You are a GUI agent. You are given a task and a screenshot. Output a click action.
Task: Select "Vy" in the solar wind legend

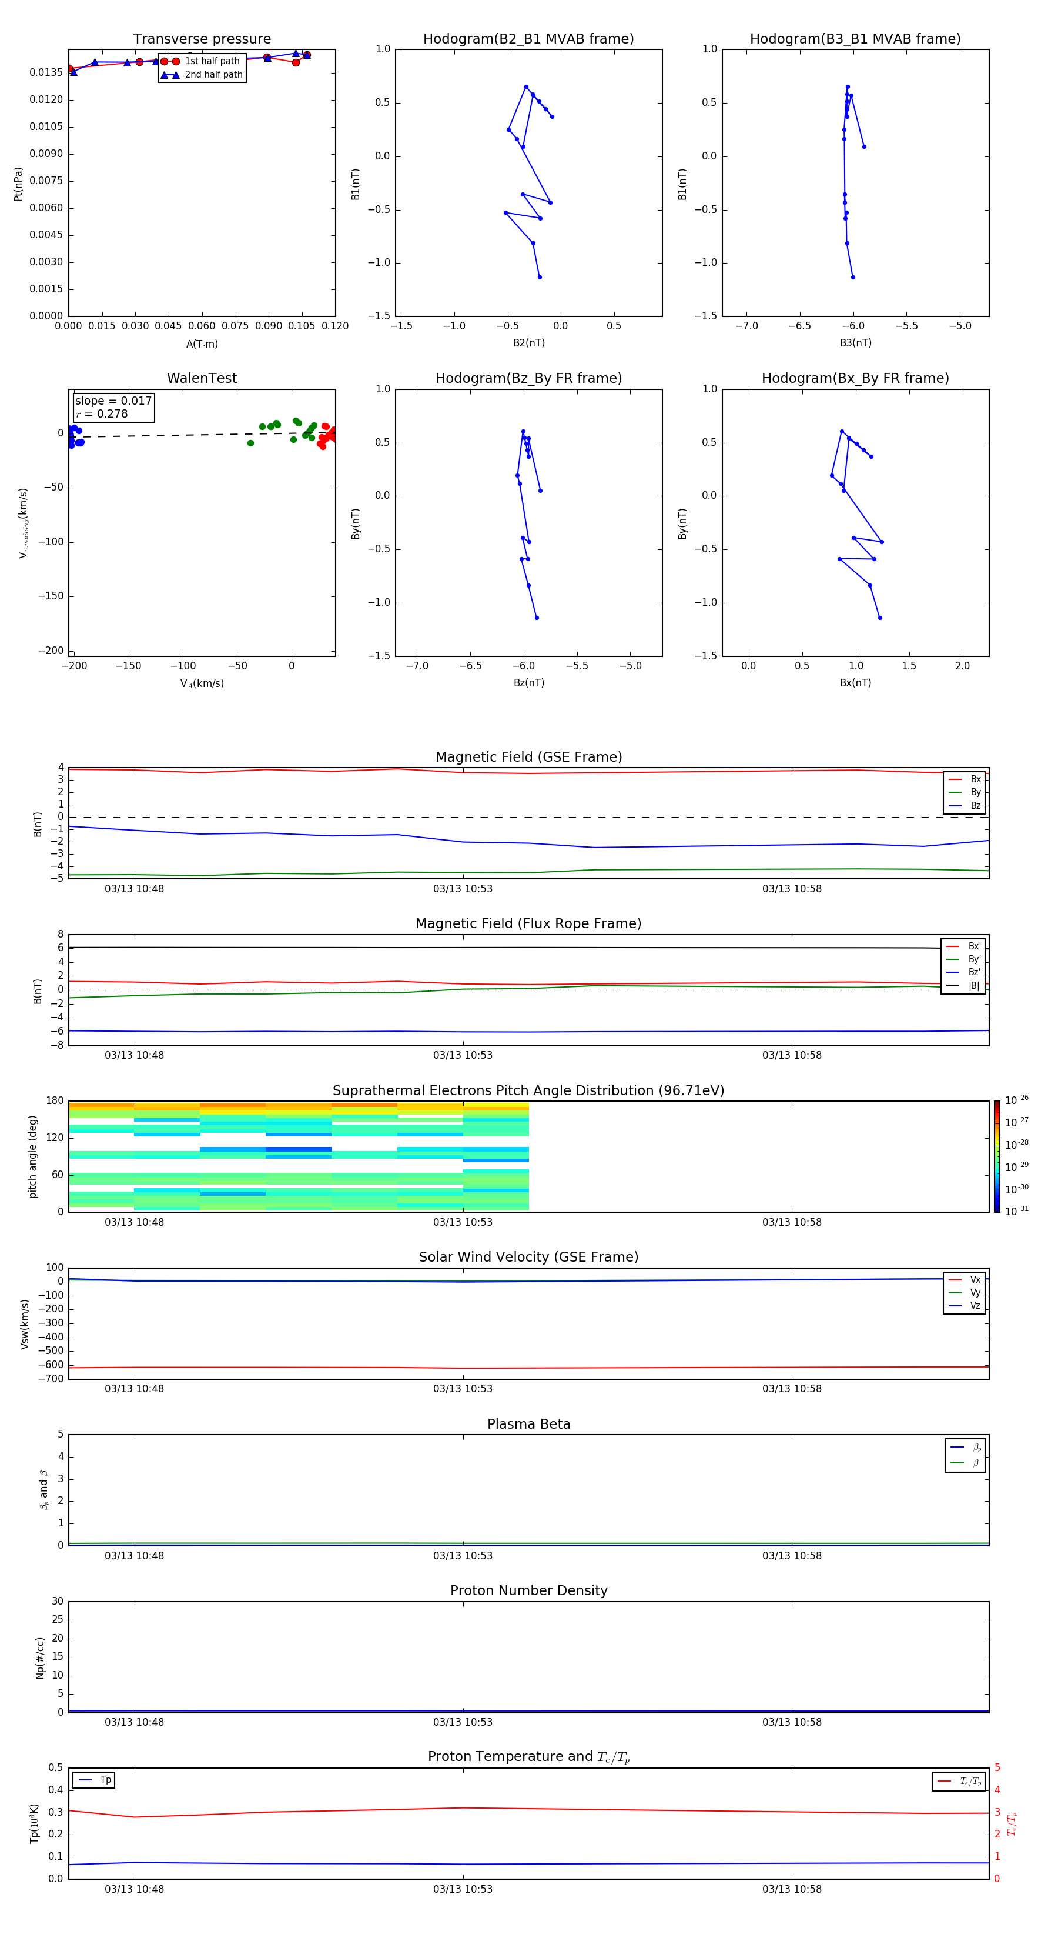(965, 1293)
